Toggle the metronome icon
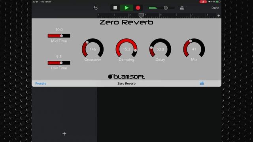Screen dimensions: 253x142 tap(182, 8)
